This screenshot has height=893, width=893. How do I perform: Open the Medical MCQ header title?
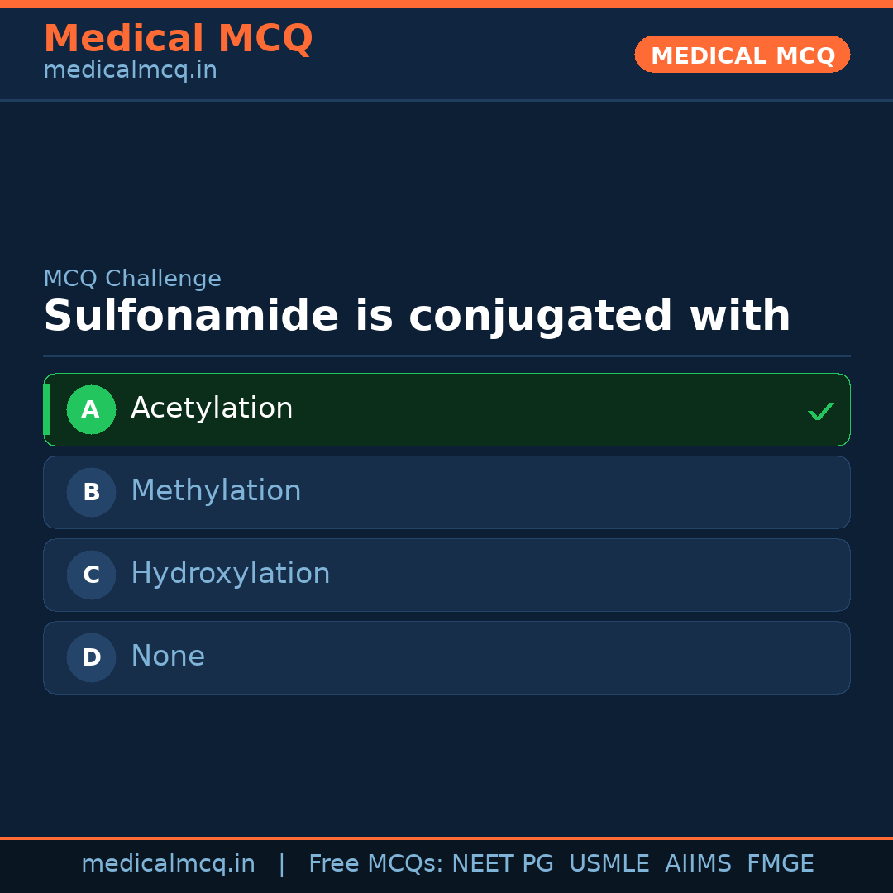coord(178,39)
